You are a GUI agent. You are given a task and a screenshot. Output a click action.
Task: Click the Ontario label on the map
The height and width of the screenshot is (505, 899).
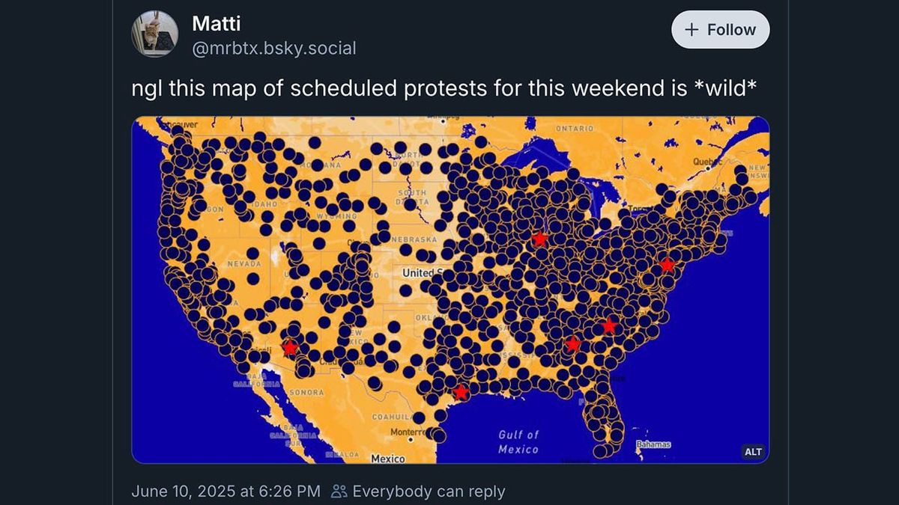[573, 128]
